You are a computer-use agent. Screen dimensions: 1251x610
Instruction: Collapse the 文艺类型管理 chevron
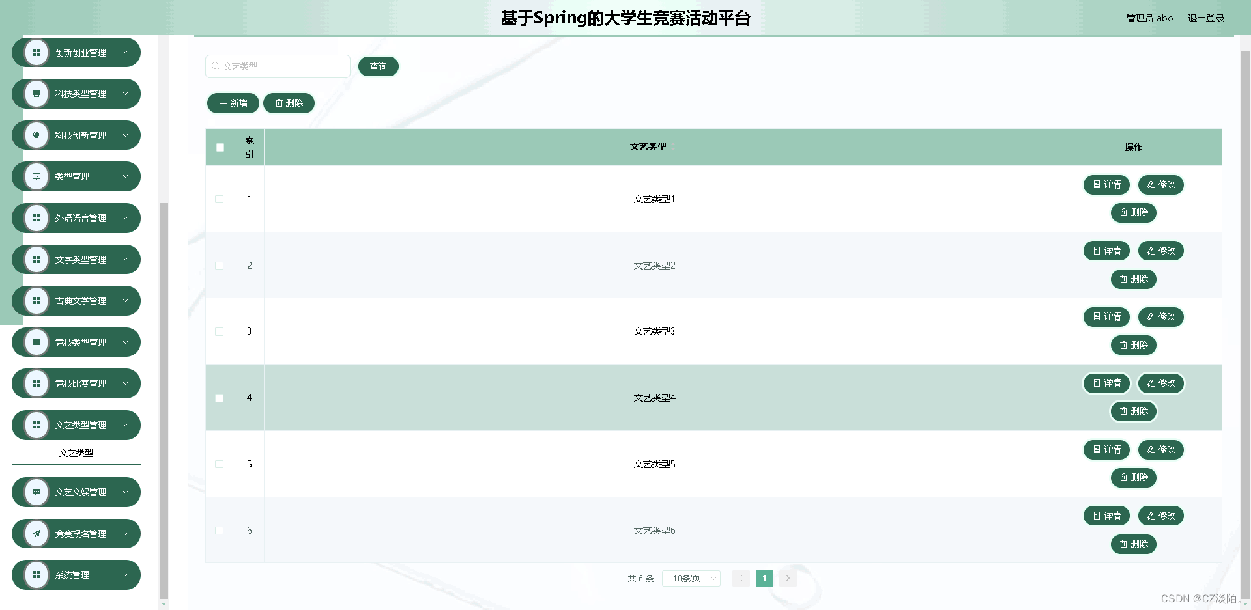(x=126, y=425)
